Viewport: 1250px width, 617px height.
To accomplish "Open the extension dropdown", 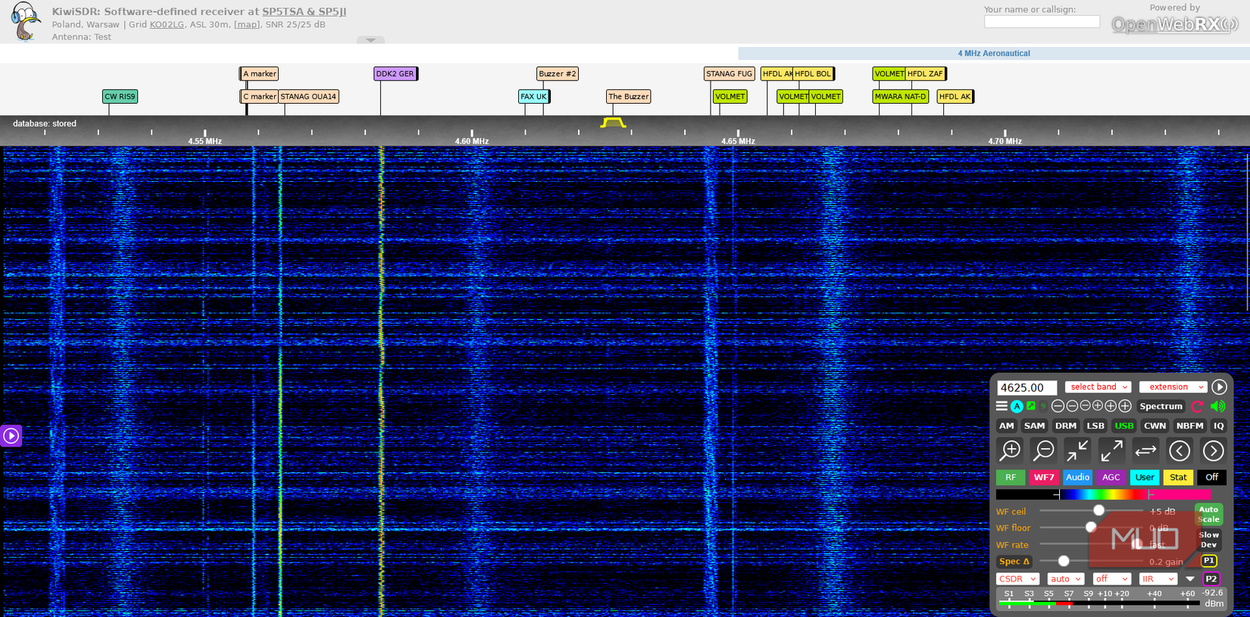I will [x=1173, y=387].
